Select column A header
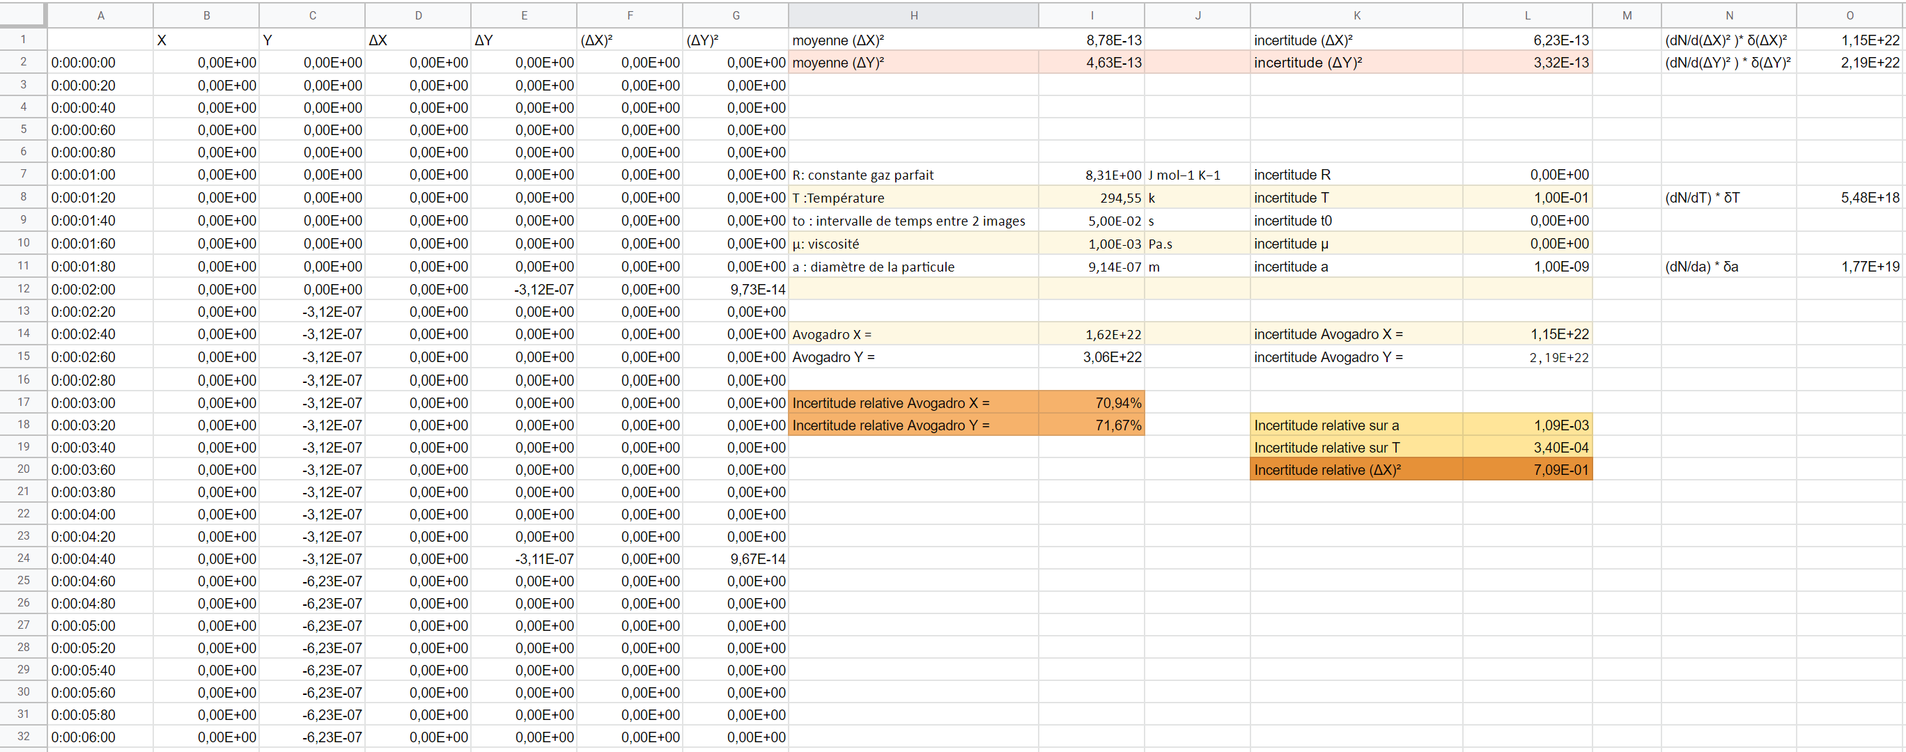The width and height of the screenshot is (1906, 752). click(x=100, y=15)
